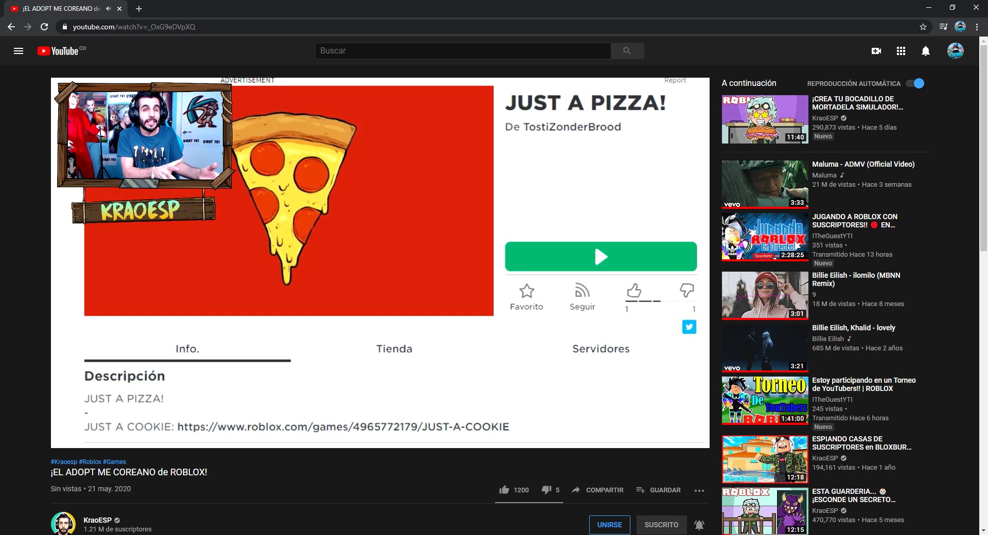Open Billie Eilish ilomilo remix thumbnail
Image resolution: width=988 pixels, height=535 pixels.
[x=765, y=296]
